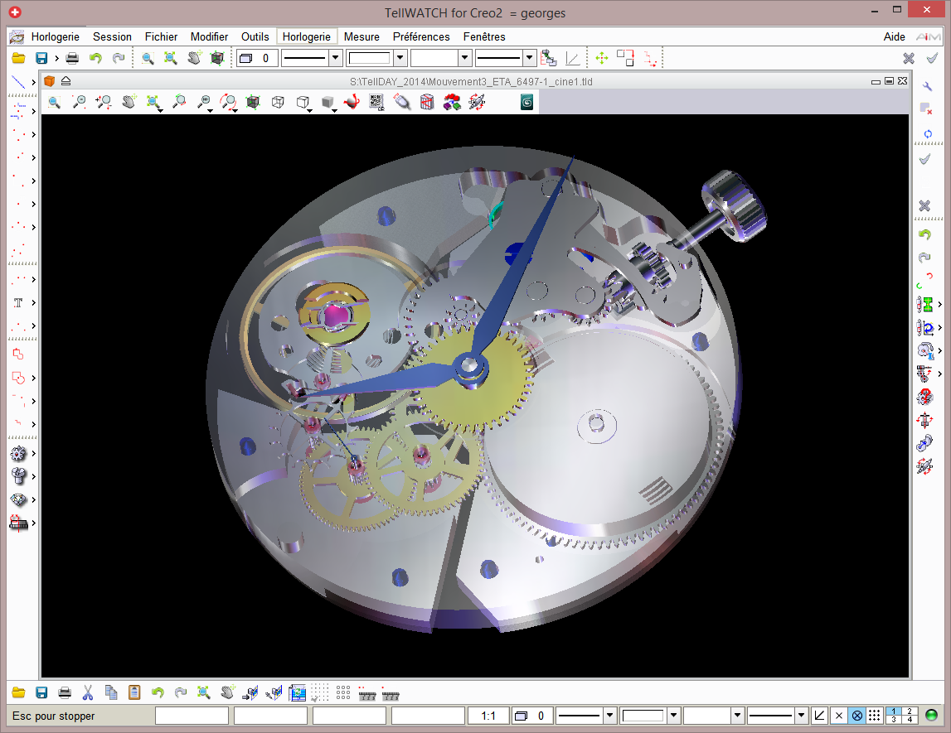Select the pan hand tool in viewport toolbar
The width and height of the screenshot is (951, 733).
129,102
